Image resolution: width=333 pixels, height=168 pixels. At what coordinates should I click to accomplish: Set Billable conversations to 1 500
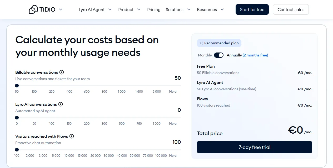(139, 92)
